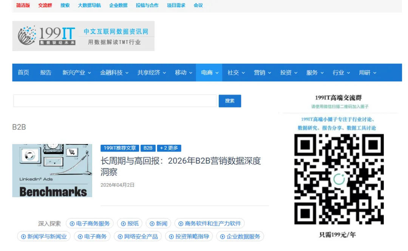Click the B2B page heading
This screenshot has width=408, height=251.
point(19,127)
